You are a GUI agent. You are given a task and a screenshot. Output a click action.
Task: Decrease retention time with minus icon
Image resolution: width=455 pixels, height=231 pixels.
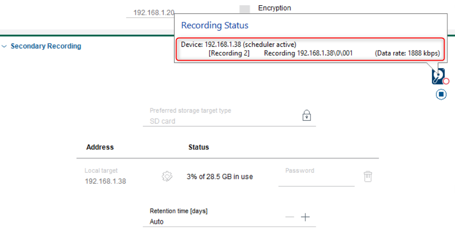click(290, 217)
